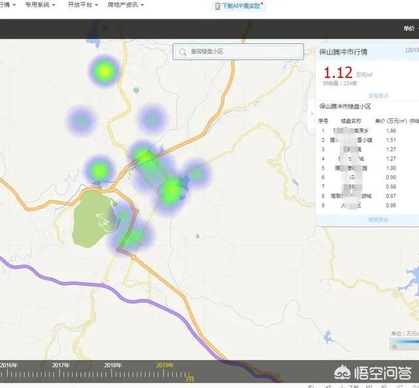Click 查看更多 below the community list
419x388 pixels.
click(378, 219)
